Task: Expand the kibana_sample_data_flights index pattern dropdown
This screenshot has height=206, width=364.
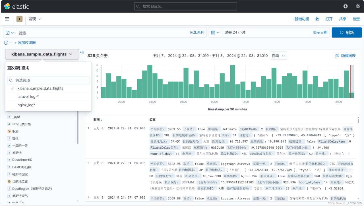Action: pos(42,54)
